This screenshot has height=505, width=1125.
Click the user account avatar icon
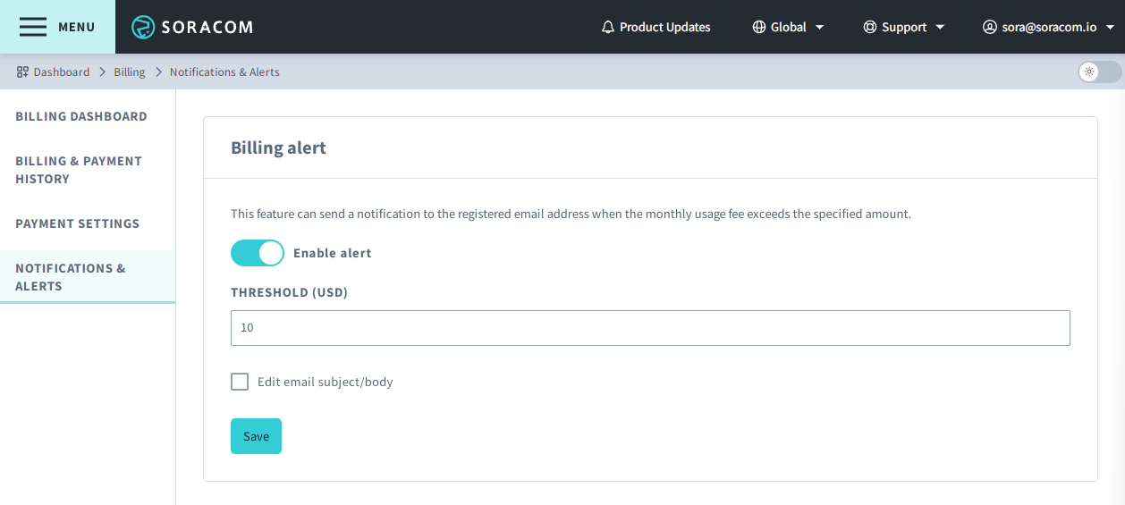coord(989,27)
